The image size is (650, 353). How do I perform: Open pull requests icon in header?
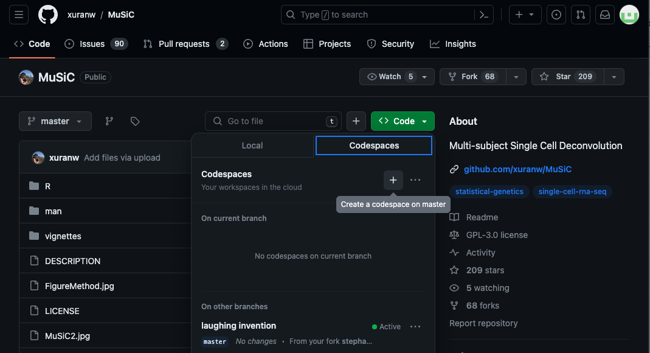581,15
